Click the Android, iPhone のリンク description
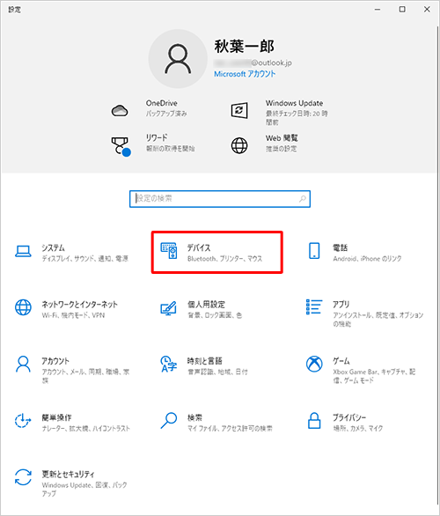The image size is (440, 516). [x=367, y=259]
